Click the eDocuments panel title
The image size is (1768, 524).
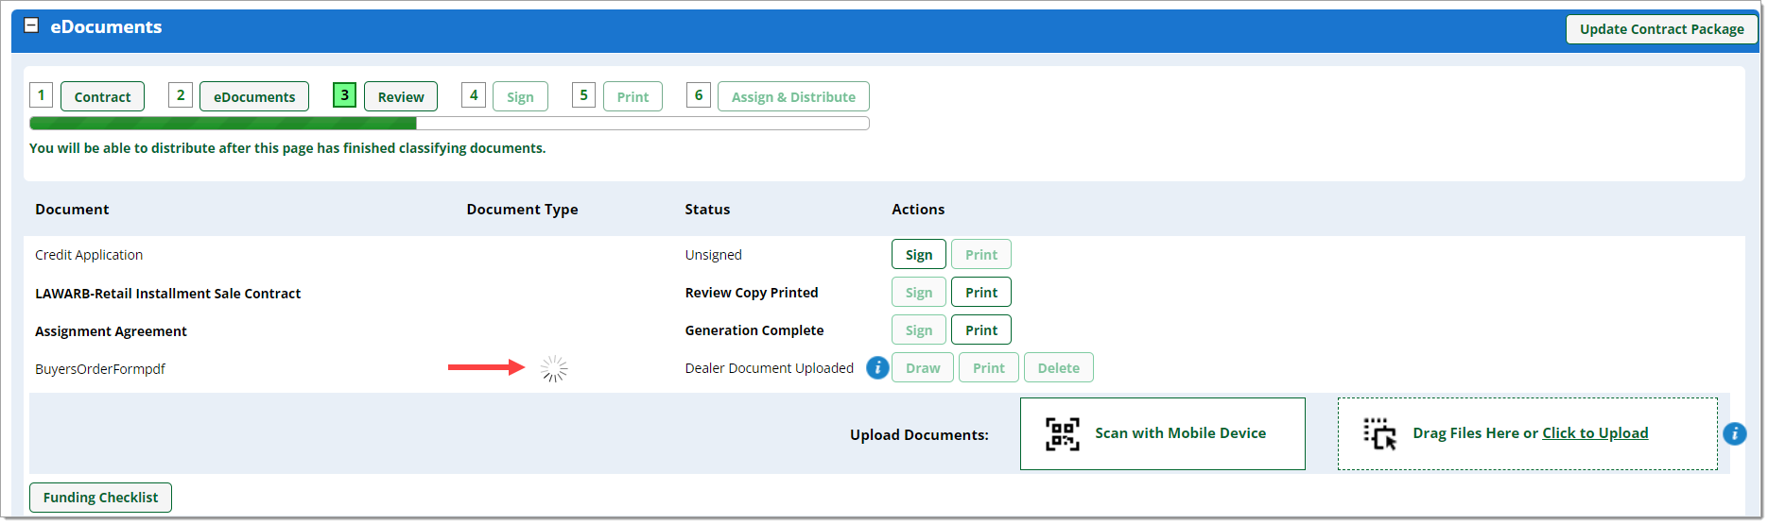point(106,27)
